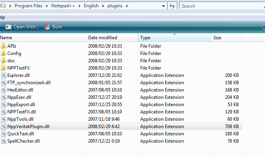The image size is (265, 158).
Task: Select NppVeritakPlugin.dll in the file list
Action: click(121, 126)
